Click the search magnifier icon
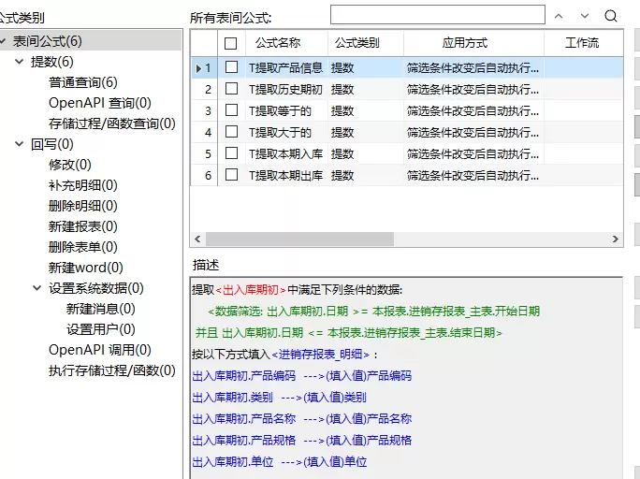 [611, 16]
